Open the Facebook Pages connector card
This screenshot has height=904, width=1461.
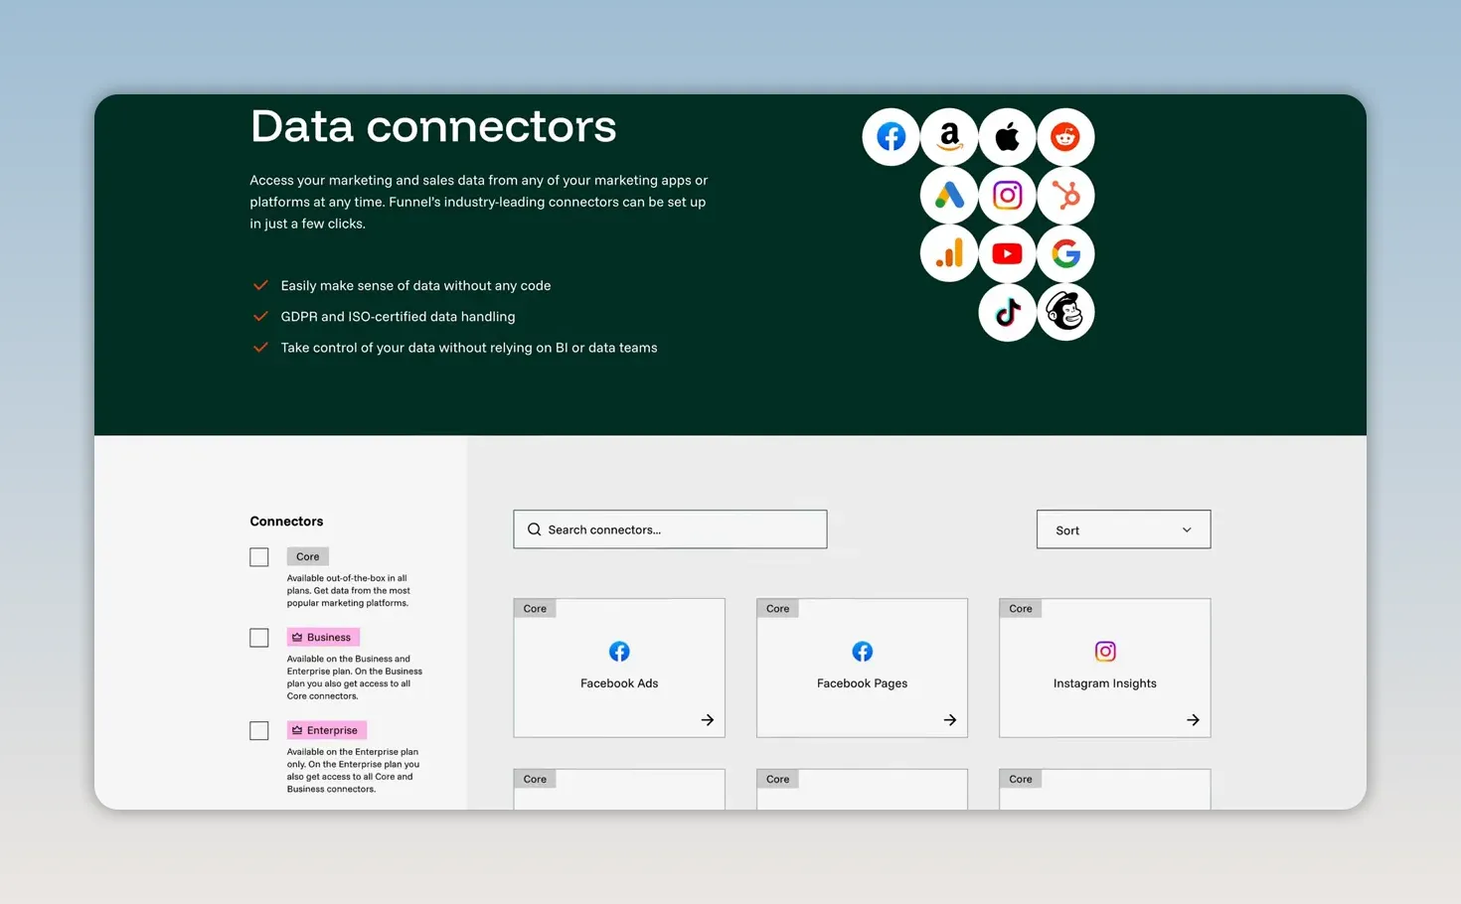pyautogui.click(x=862, y=668)
